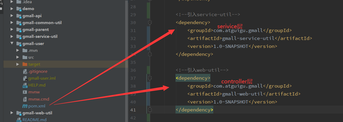This screenshot has width=343, height=122.
Task: Click line number 29 in gutter
Action: coord(133,15)
